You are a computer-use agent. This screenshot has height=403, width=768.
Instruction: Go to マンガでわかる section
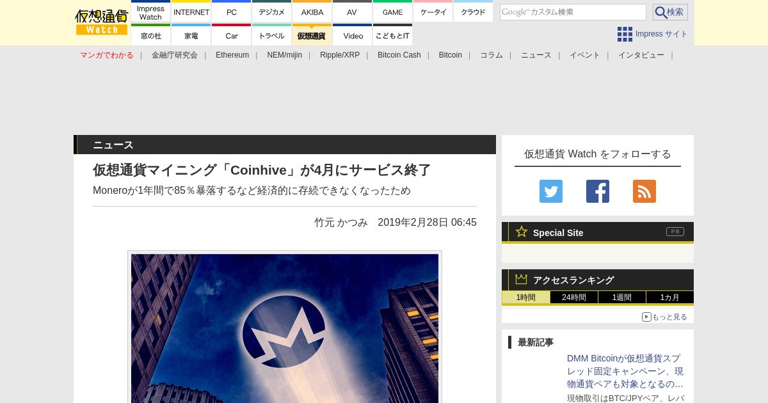click(107, 55)
